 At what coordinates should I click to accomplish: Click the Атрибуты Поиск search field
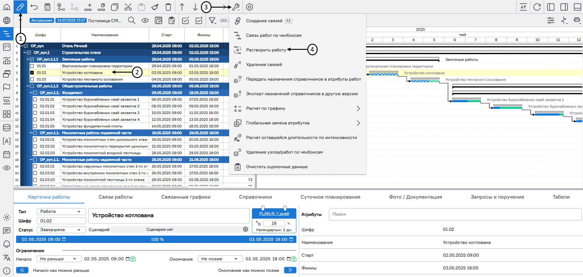coord(455,214)
